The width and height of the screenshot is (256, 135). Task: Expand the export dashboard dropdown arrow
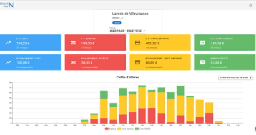251,78
